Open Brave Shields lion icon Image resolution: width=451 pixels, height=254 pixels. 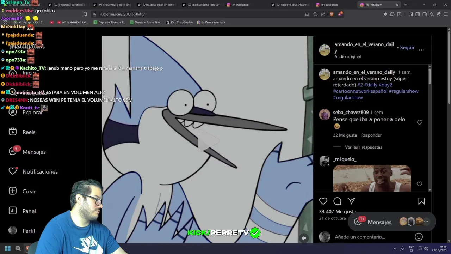[x=332, y=14]
